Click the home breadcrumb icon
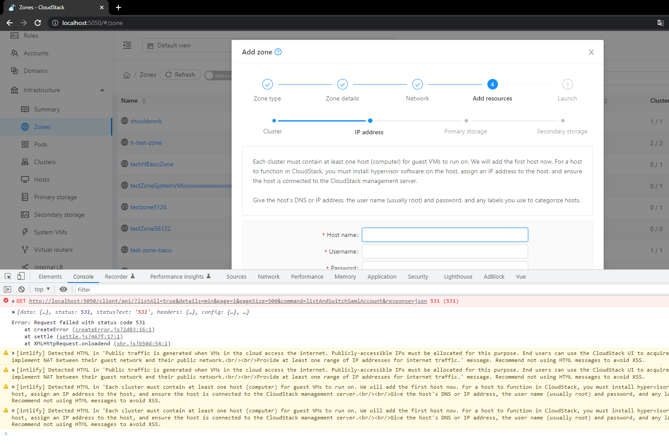The width and height of the screenshot is (669, 444). pyautogui.click(x=127, y=75)
